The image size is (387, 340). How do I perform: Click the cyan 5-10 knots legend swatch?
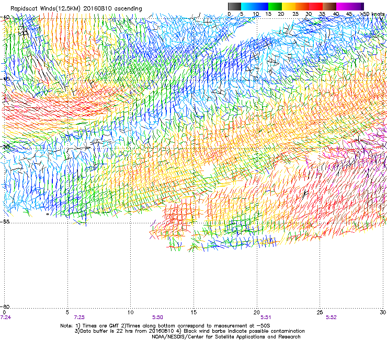point(248,6)
